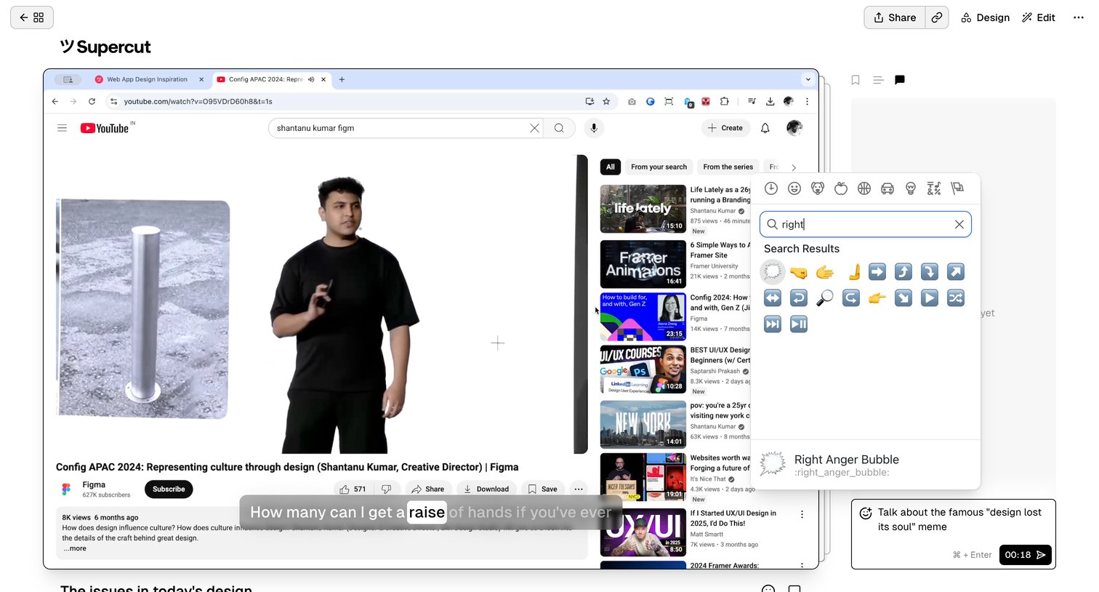Click the Share button
The image size is (1099, 592).
point(895,17)
